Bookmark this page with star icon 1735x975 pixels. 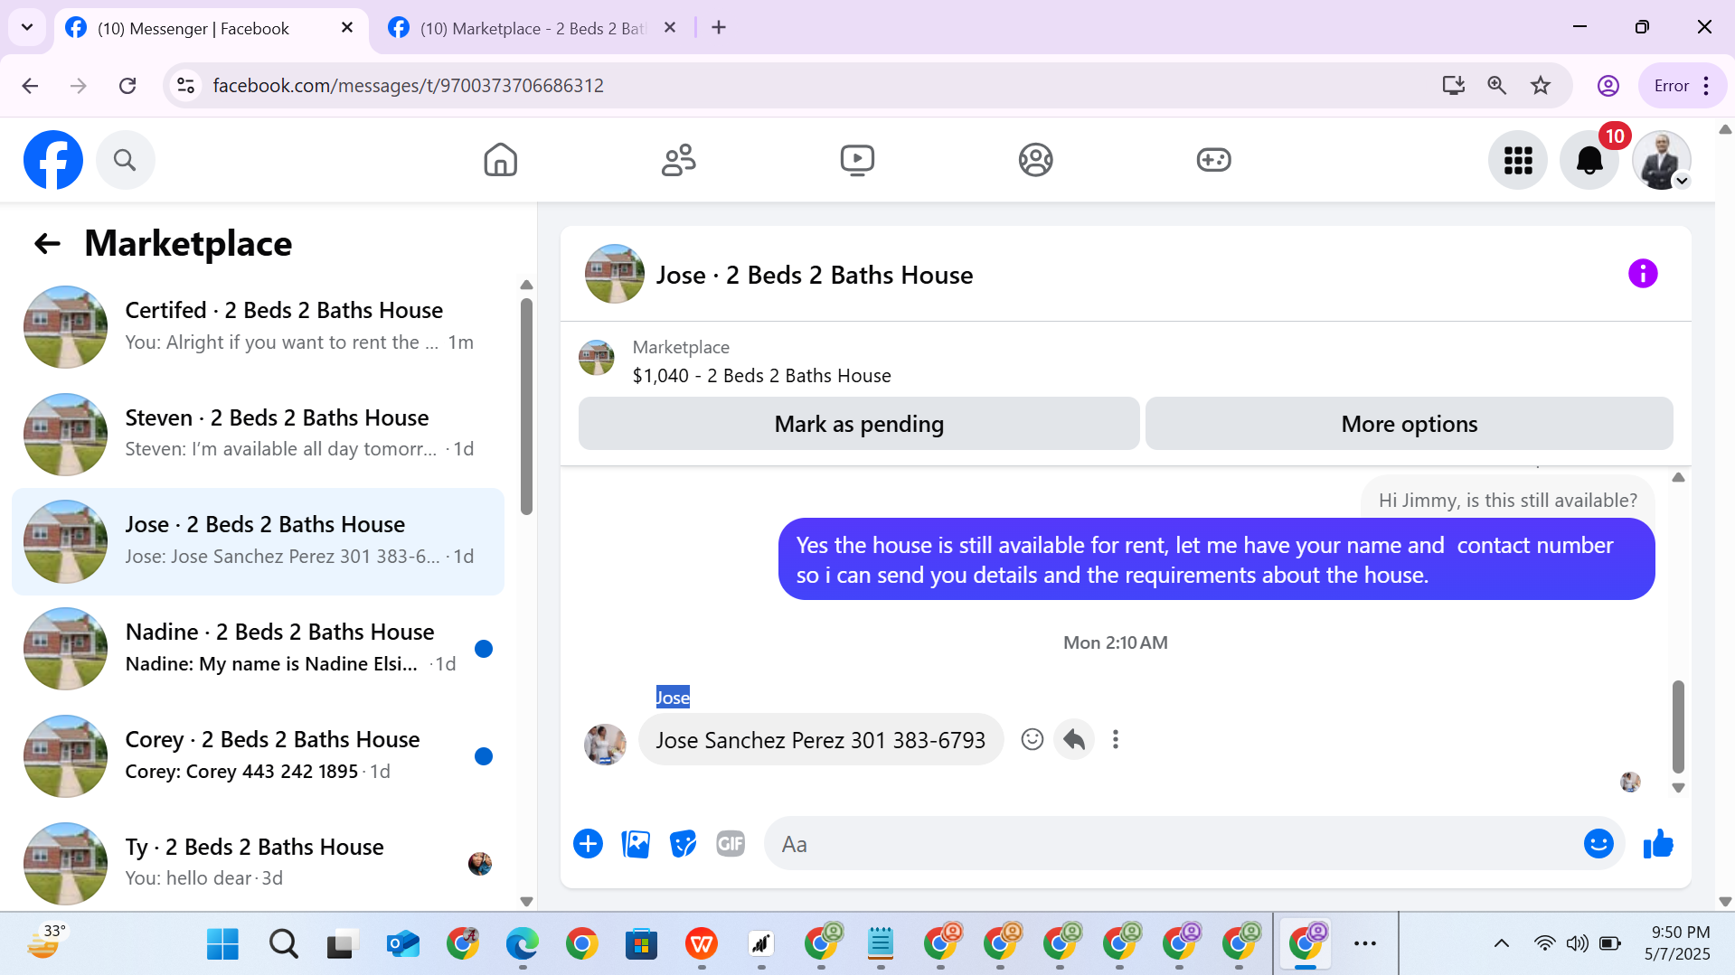1541,86
